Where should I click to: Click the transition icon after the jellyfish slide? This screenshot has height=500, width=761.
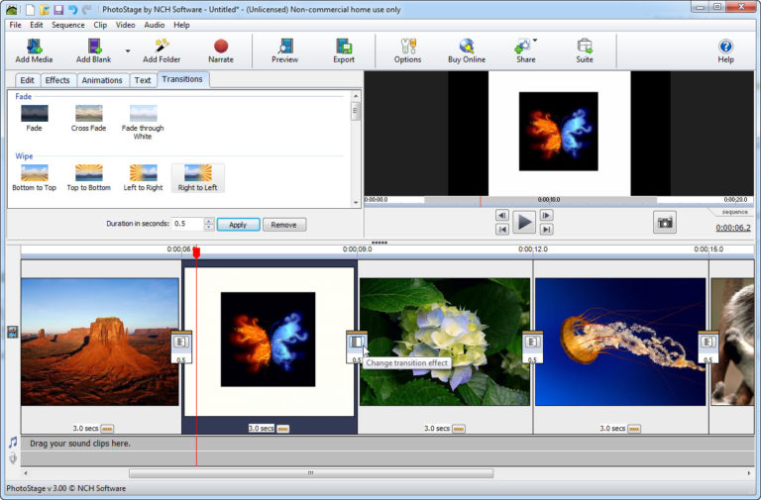[707, 342]
